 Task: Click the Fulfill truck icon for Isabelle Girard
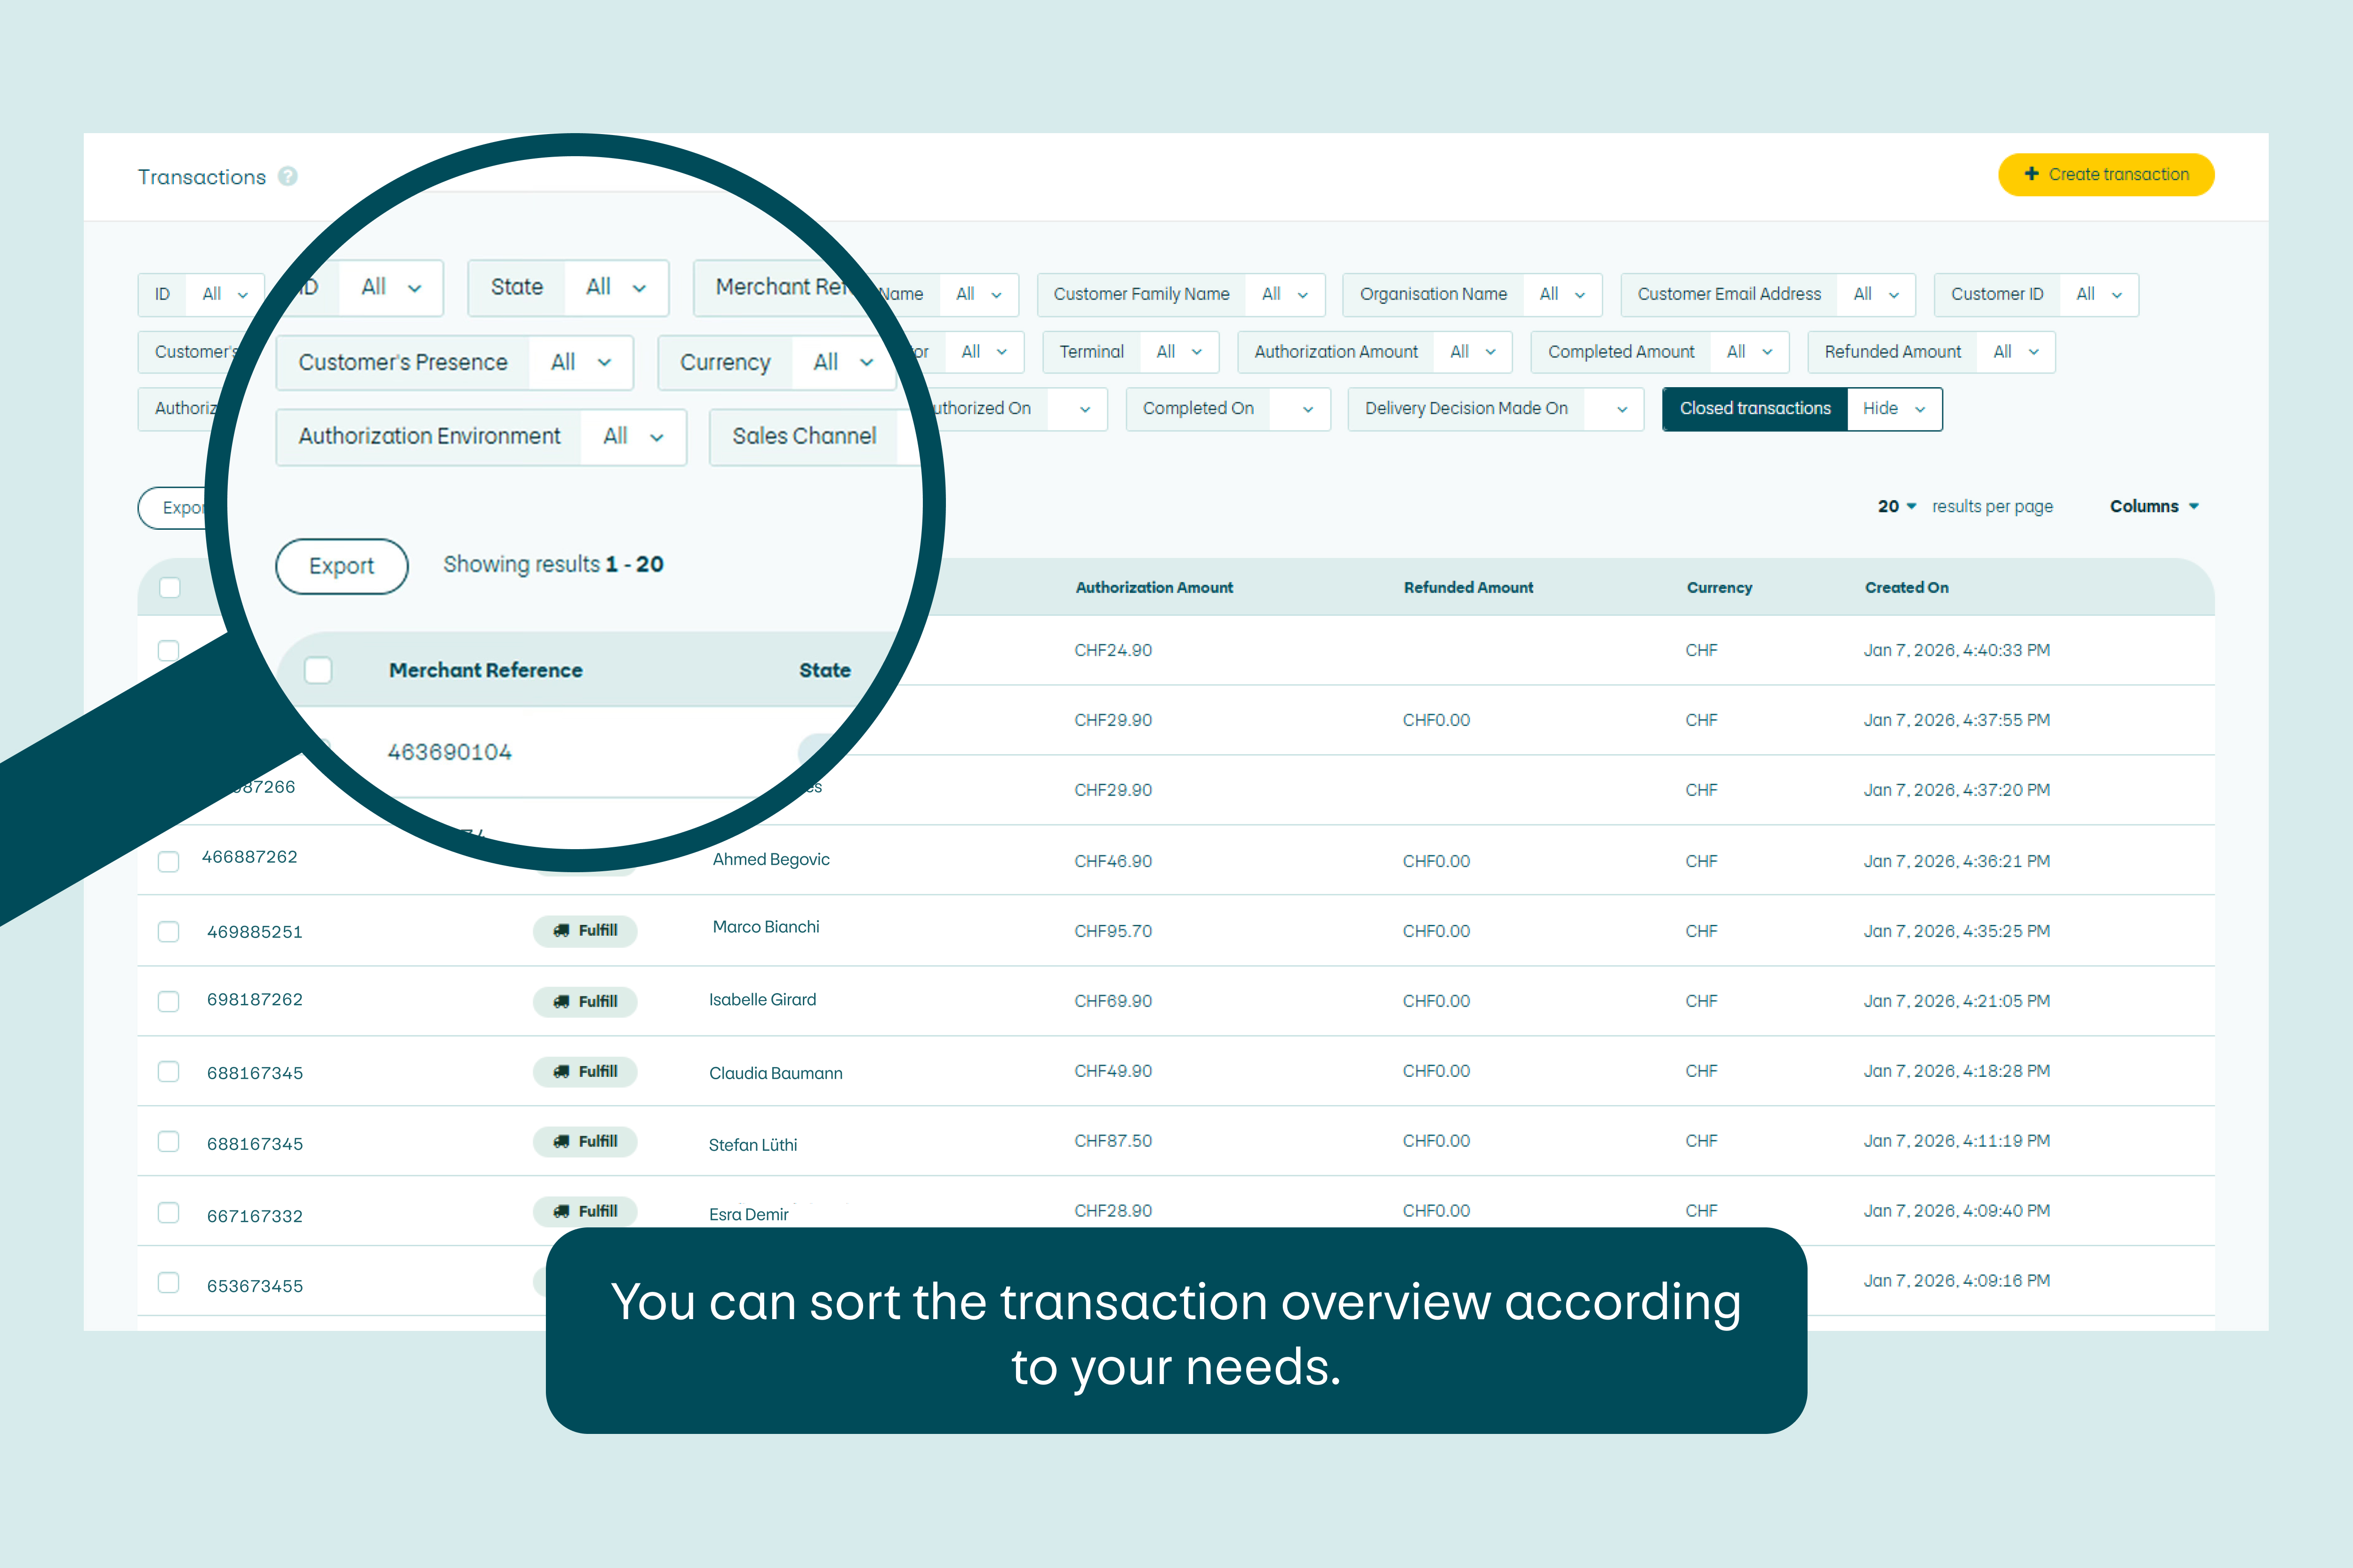pos(561,1001)
